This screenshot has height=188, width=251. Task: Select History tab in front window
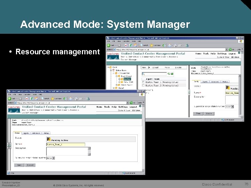pos(46,133)
